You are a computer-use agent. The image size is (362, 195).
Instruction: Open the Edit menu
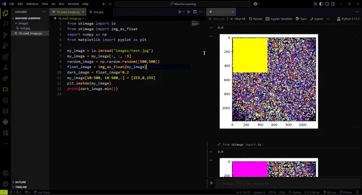click(20, 4)
